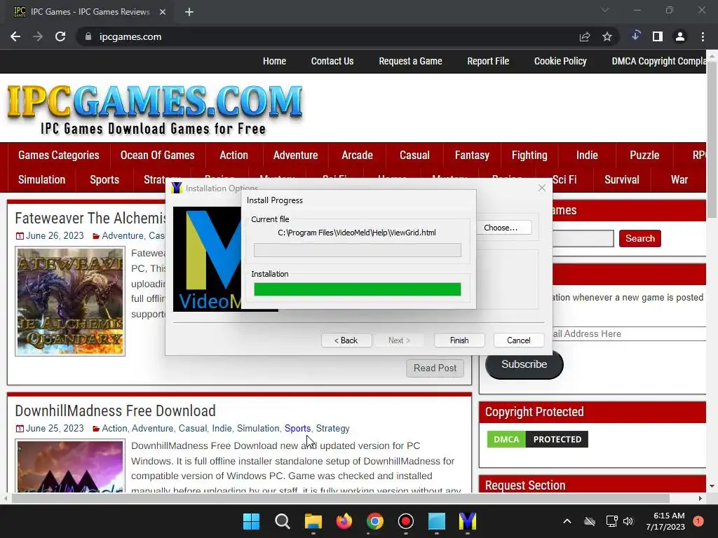Toggle the browser side panel
718x538 pixels.
pos(658,36)
